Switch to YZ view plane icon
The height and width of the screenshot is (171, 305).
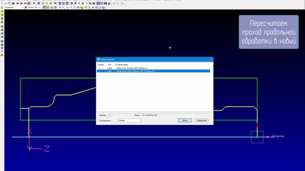click(x=25, y=3)
